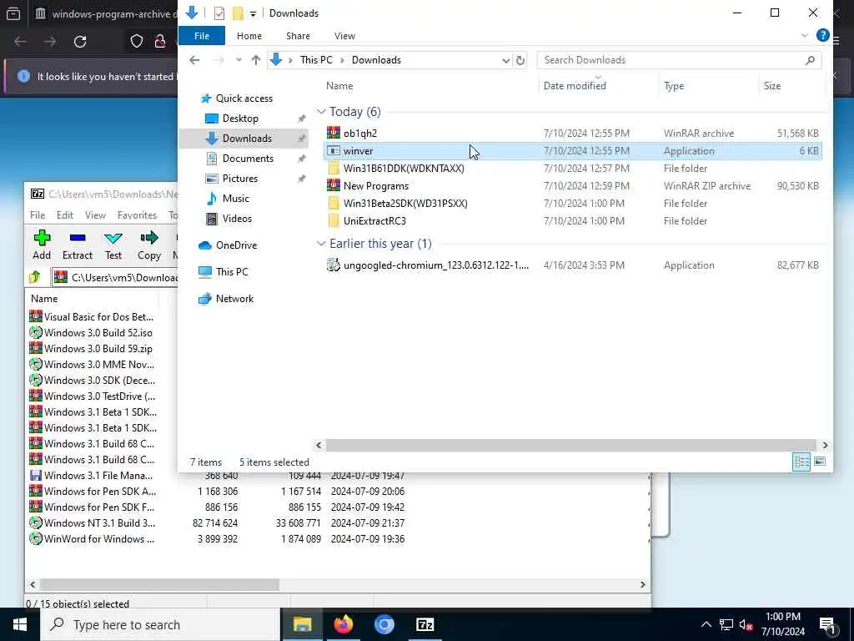Show hidden tray icons chevron
The width and height of the screenshot is (854, 641).
[706, 624]
